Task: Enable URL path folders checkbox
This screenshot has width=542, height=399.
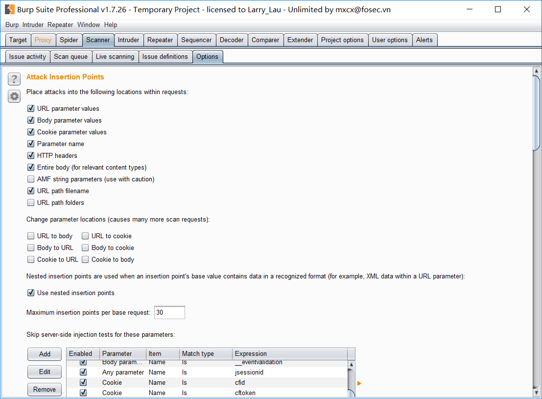Action: [x=31, y=202]
